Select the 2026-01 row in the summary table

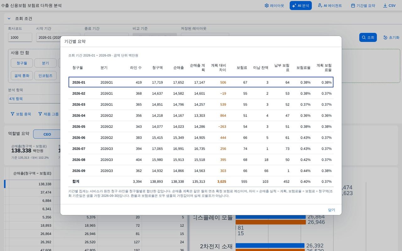click(201, 82)
